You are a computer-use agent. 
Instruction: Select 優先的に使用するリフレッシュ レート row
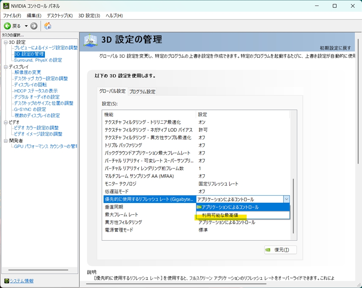[x=150, y=199]
